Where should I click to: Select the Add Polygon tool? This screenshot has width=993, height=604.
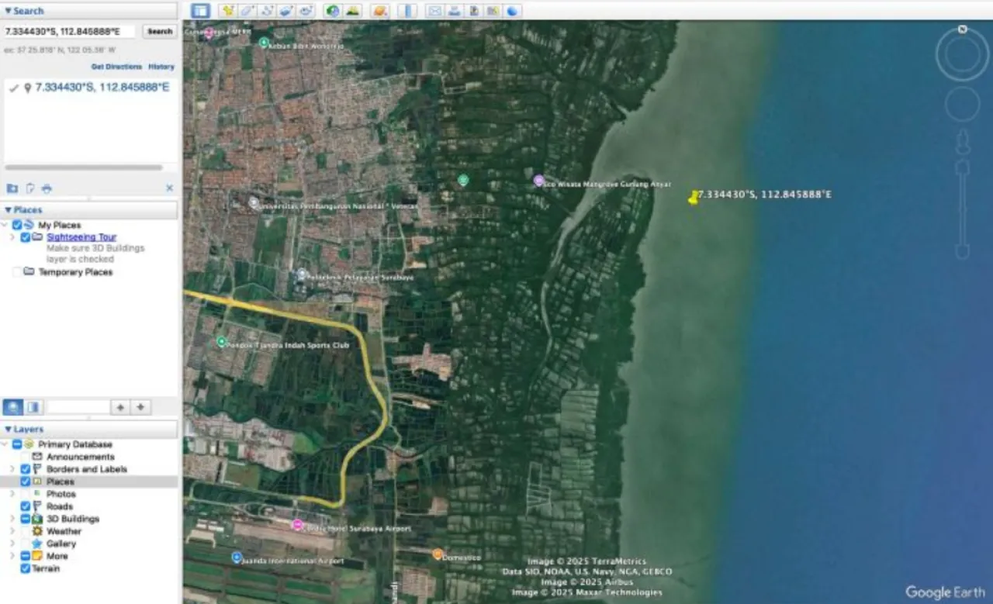coord(247,11)
